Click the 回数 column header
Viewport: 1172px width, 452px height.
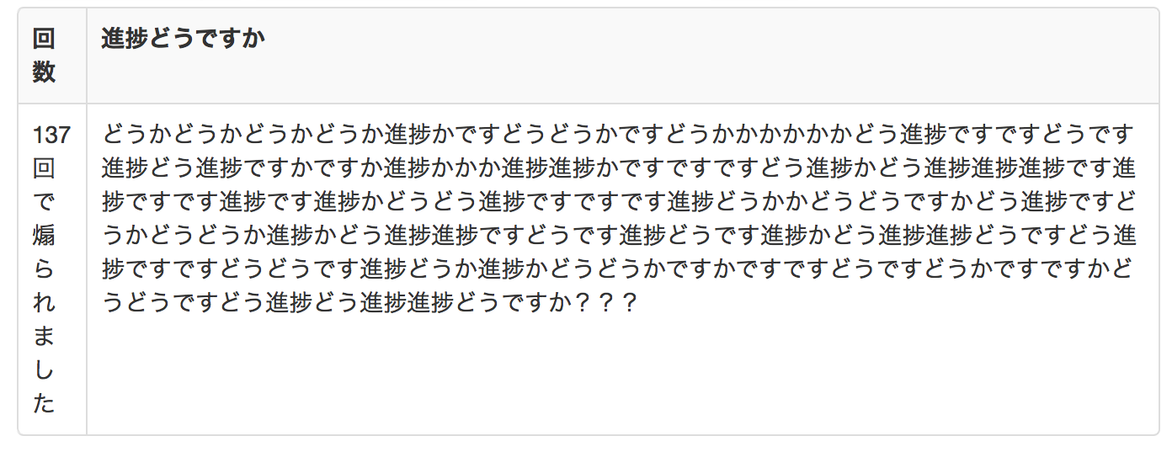pyautogui.click(x=44, y=55)
